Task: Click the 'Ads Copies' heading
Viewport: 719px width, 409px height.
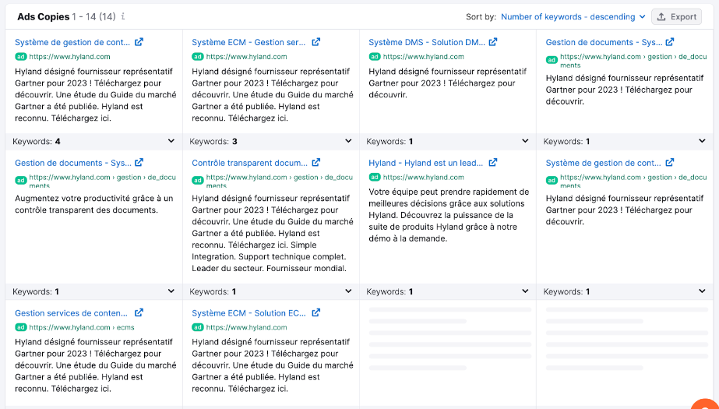Action: (x=43, y=16)
